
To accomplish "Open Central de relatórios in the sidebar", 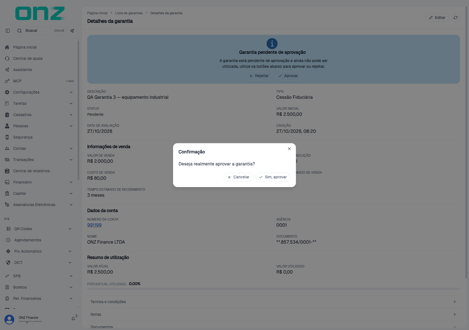I will pos(39,171).
